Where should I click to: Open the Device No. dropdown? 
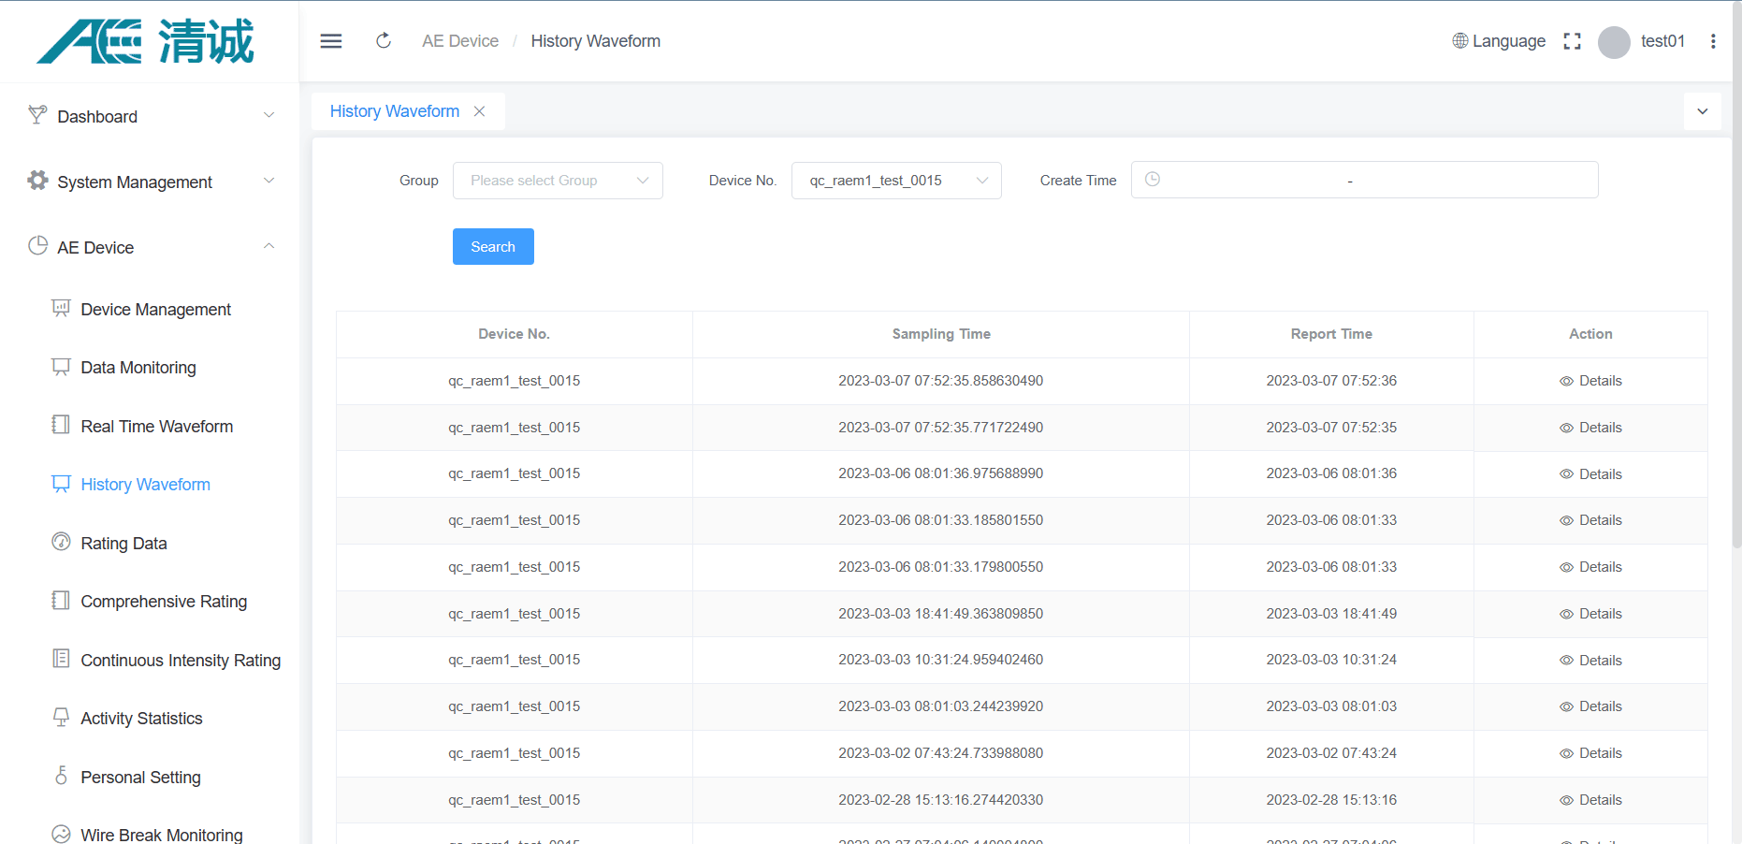point(895,181)
